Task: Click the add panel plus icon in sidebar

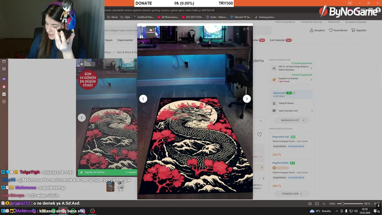Action: [x=4, y=102]
